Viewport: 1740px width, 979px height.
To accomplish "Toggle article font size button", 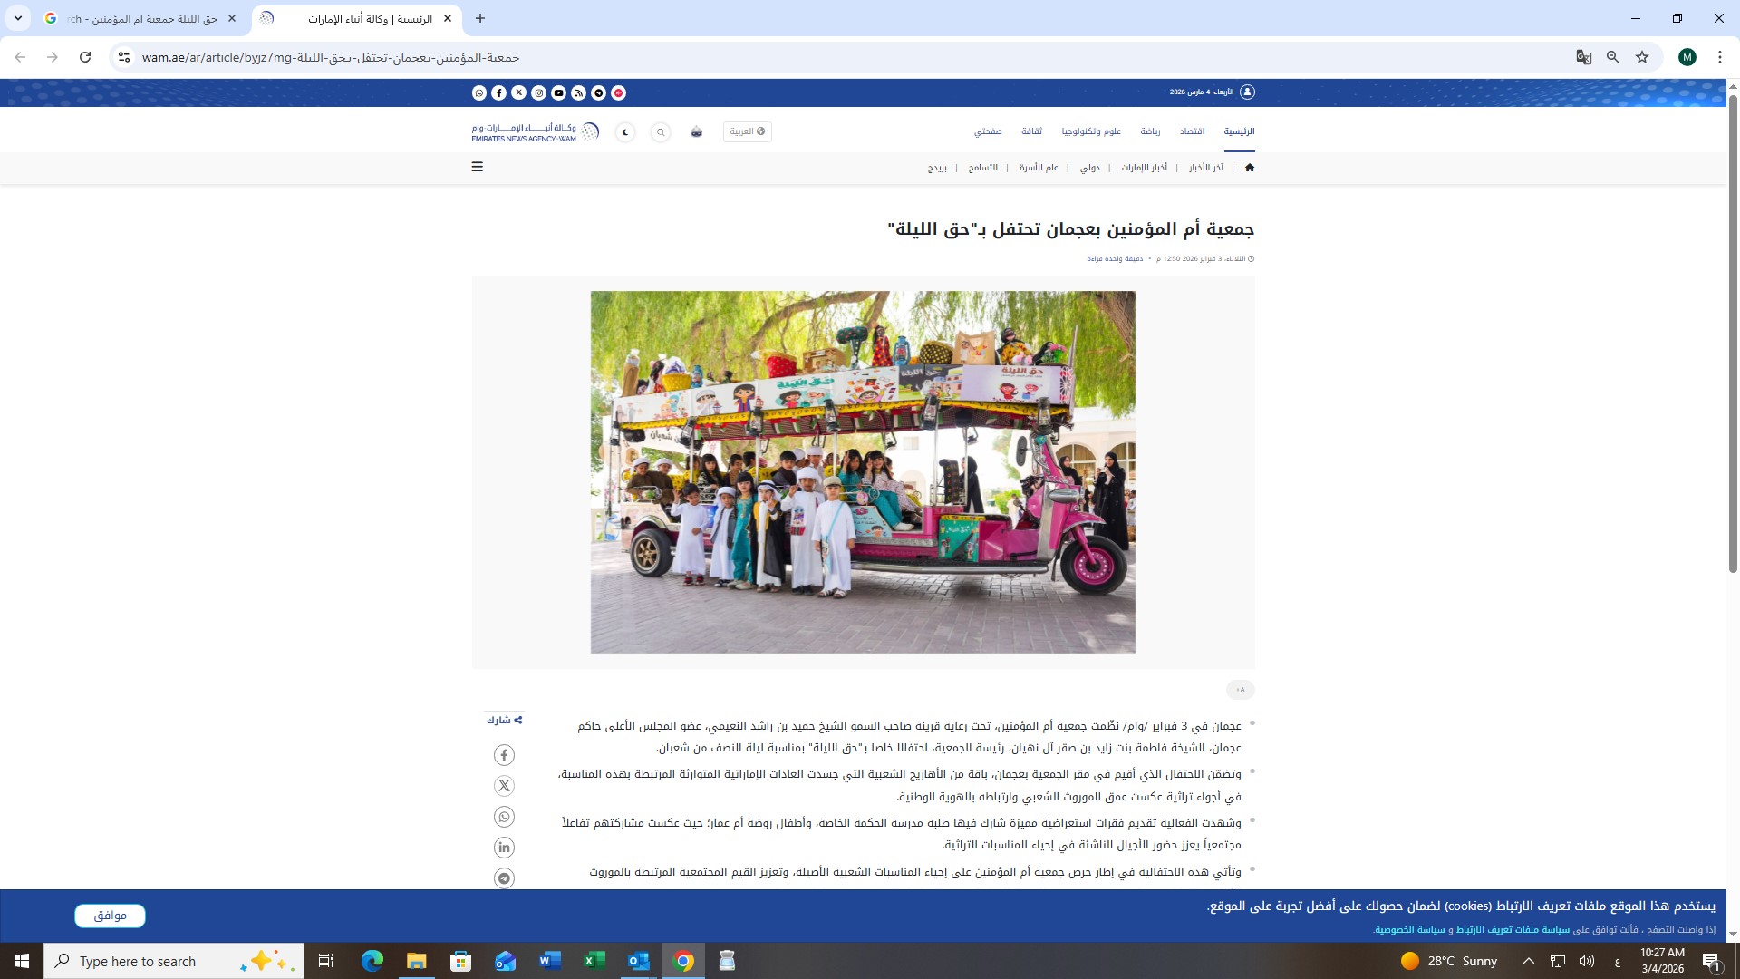I will [1240, 690].
